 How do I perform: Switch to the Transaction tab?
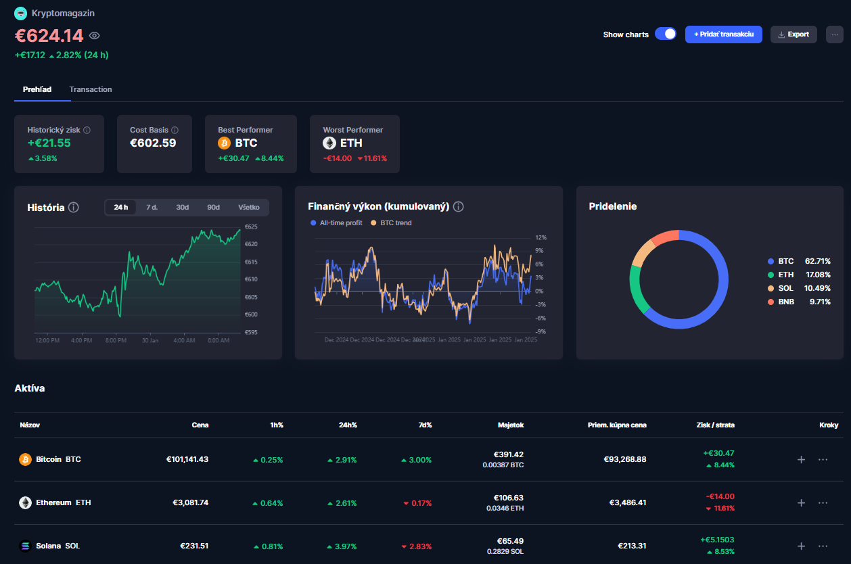91,89
